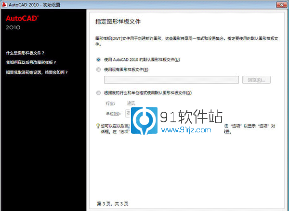289x211 pixels.
Task: Click the AutoCAD 2010 logo in the left panel
Action: click(22, 22)
